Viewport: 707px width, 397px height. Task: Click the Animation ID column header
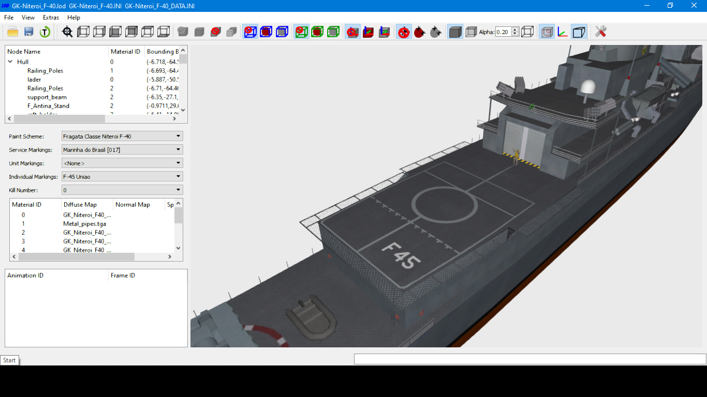click(x=57, y=275)
